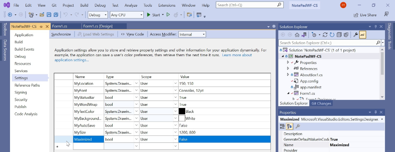Sort properties alphabetically in Properties panel
The height and width of the screenshot is (152, 395).
[288, 126]
